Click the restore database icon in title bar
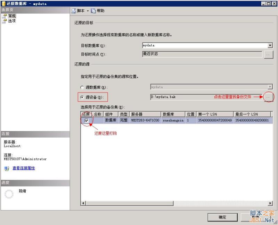This screenshot has height=225, width=278. (x=3, y=3)
